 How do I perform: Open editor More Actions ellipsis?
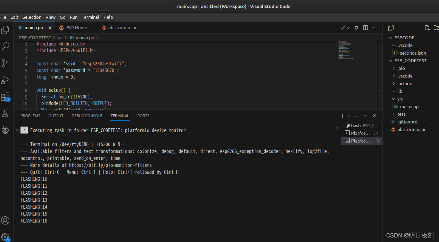pyautogui.click(x=374, y=28)
